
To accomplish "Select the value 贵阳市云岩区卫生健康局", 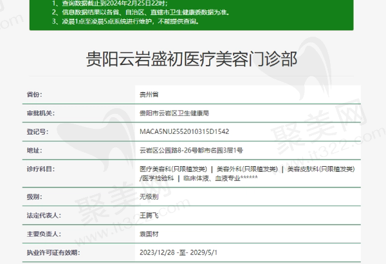I will coord(174,113).
